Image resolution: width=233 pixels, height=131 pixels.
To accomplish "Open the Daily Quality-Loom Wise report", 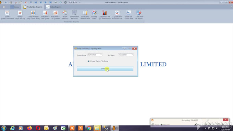I will [x=7, y=15].
